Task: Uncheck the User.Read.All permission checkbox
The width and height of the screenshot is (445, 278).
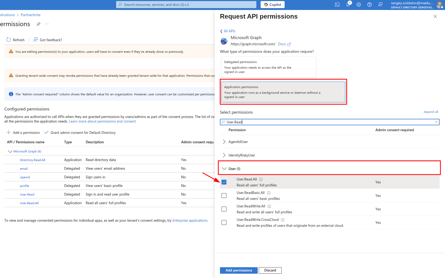Action: point(224,182)
